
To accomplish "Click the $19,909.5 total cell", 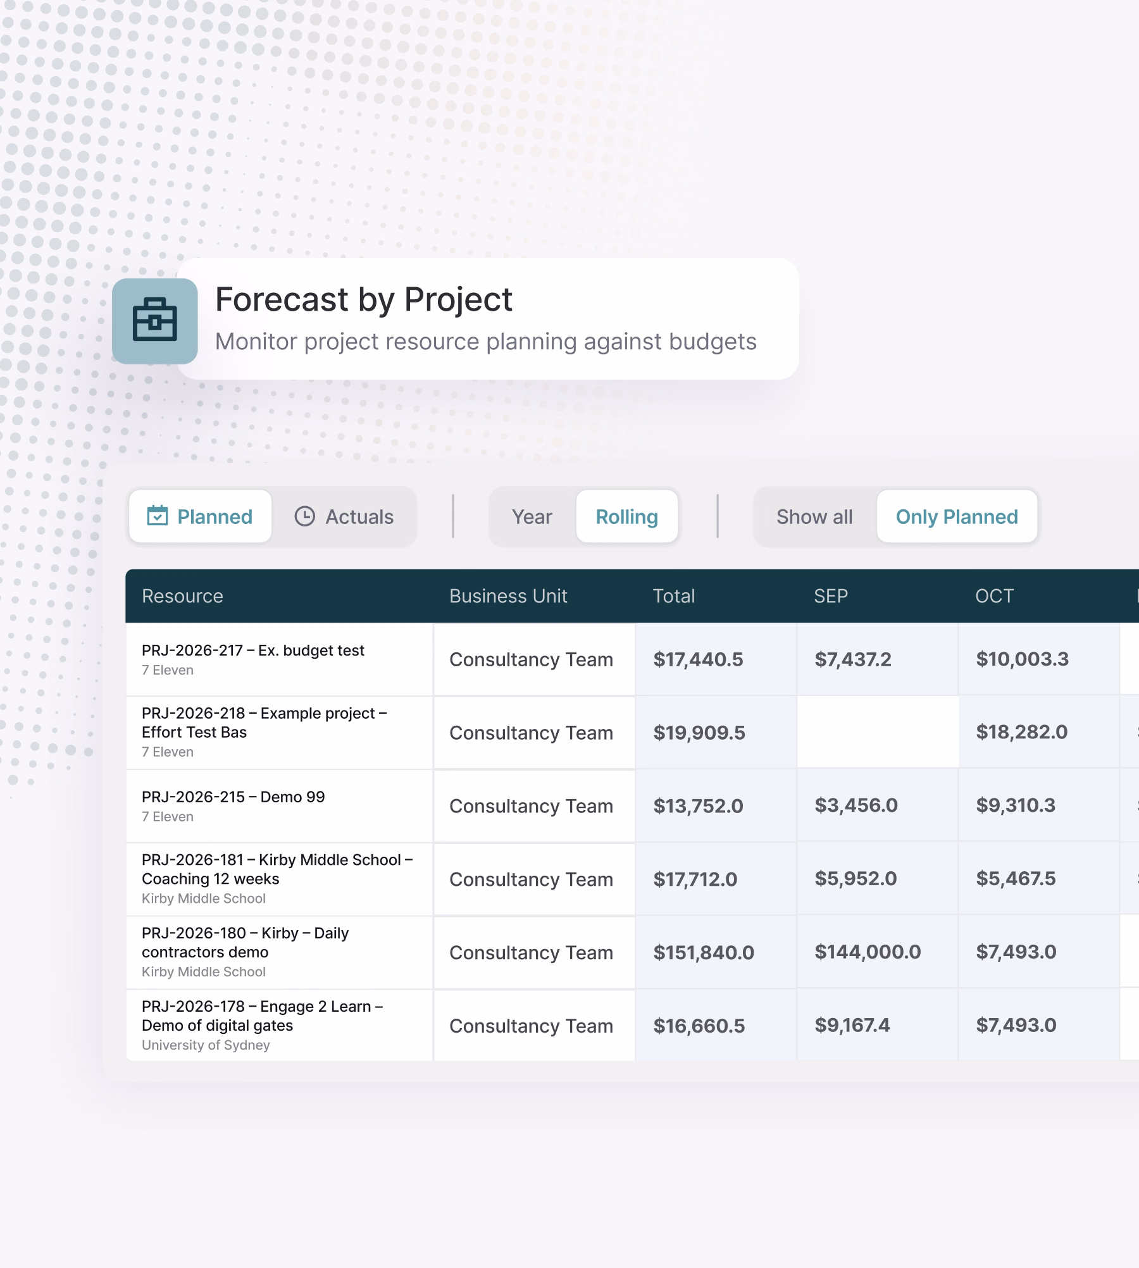I will click(x=716, y=733).
